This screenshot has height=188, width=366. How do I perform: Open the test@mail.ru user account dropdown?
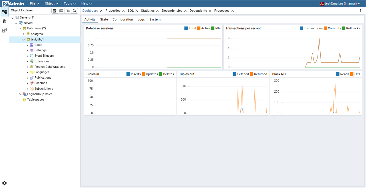340,3
